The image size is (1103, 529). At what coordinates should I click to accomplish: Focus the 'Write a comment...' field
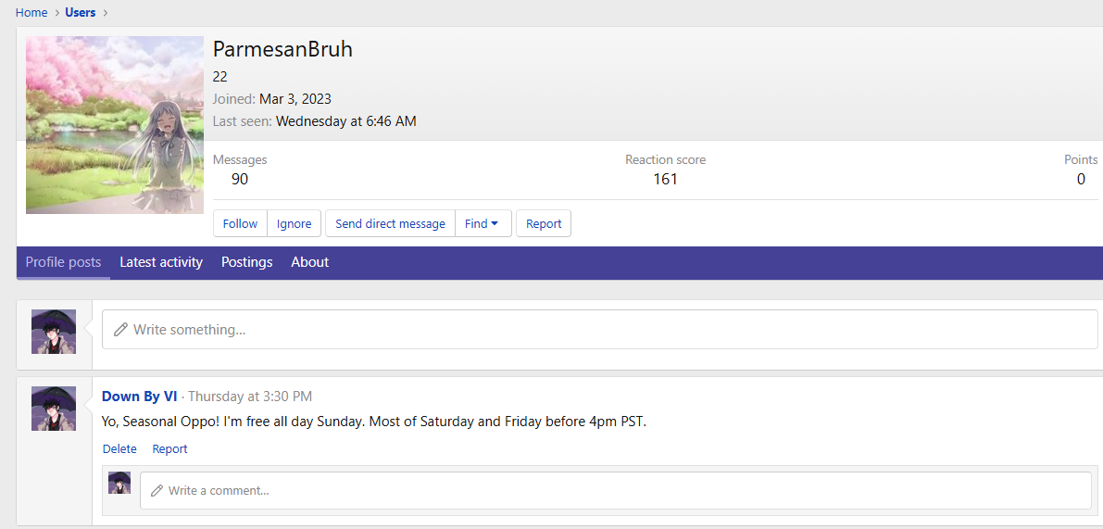(615, 491)
